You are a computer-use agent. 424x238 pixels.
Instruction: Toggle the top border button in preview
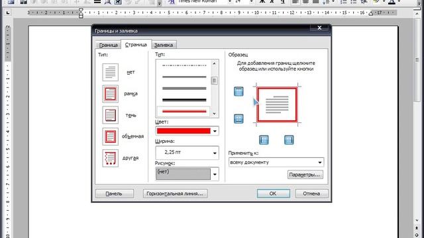coord(238,91)
